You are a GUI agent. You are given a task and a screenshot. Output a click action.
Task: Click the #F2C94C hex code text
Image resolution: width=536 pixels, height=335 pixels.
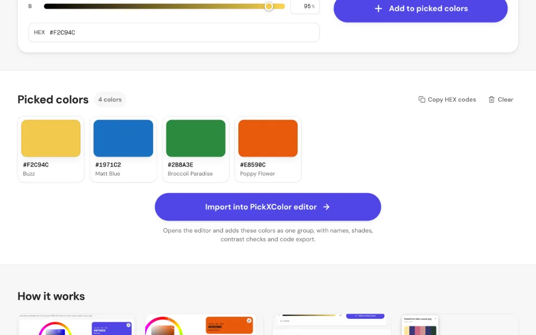[x=36, y=165]
